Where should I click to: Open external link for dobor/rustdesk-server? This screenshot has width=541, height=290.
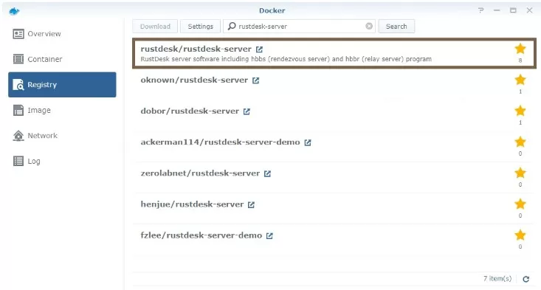click(x=247, y=111)
